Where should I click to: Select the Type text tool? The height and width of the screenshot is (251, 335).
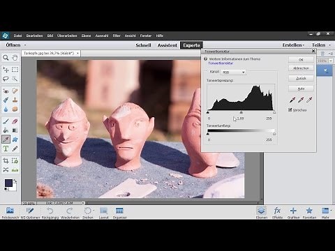[6, 149]
